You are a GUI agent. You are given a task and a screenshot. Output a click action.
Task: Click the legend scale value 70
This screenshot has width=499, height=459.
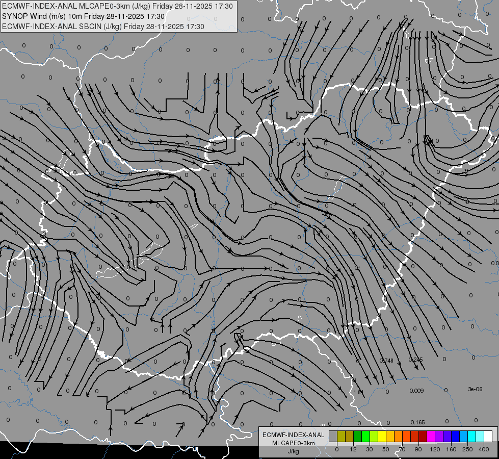pyautogui.click(x=402, y=449)
